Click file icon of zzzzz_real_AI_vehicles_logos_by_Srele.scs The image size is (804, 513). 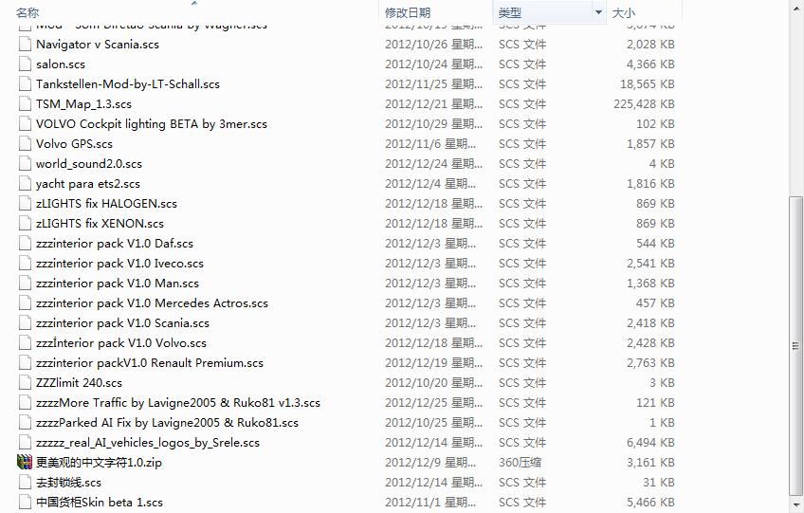pyautogui.click(x=25, y=442)
